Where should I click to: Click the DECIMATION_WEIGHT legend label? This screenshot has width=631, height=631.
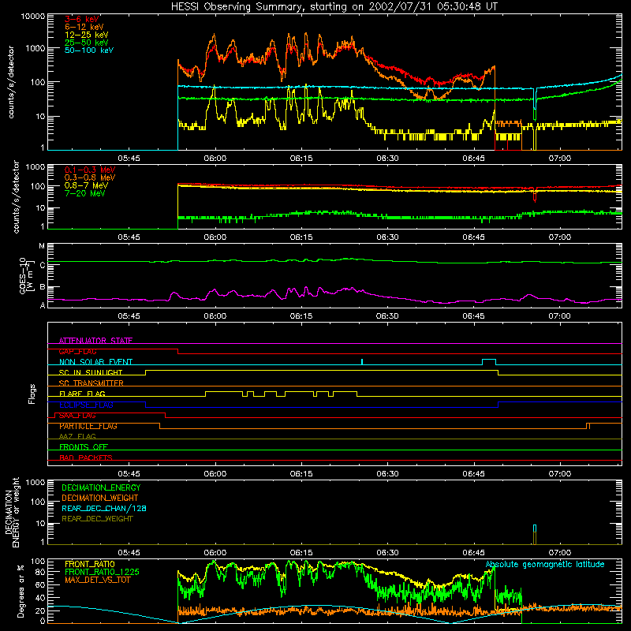click(x=100, y=498)
